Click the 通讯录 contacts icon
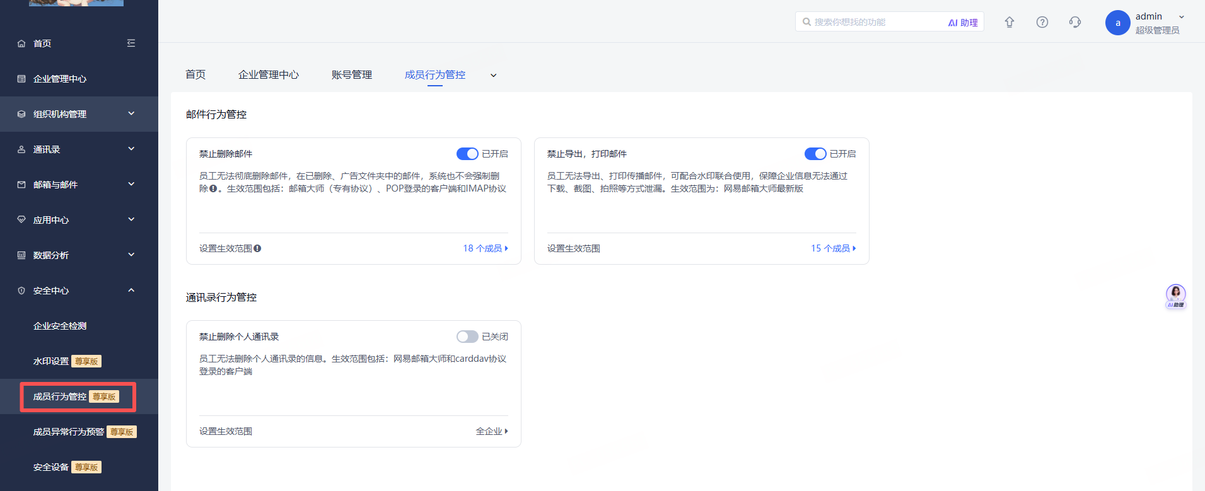Screen dimensions: 1205x491 (21, 149)
